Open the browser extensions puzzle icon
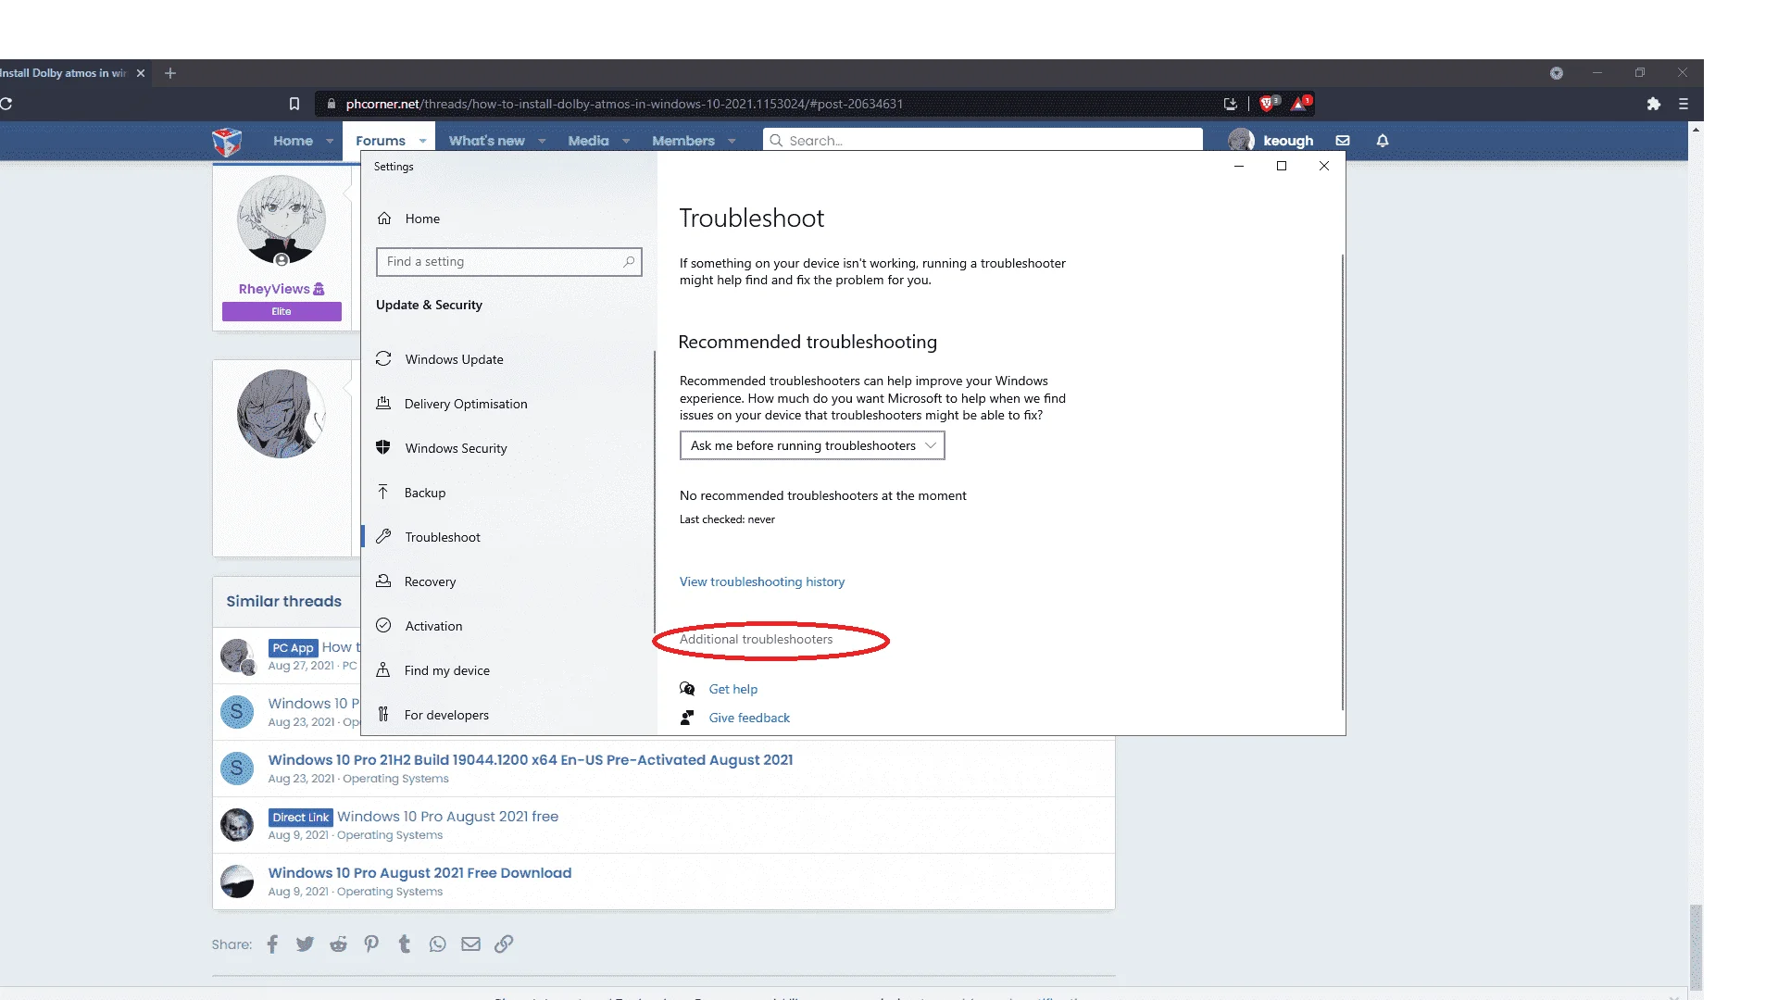Image resolution: width=1778 pixels, height=1000 pixels. pyautogui.click(x=1654, y=104)
